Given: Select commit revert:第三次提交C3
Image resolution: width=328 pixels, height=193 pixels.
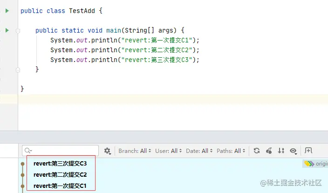Looking at the screenshot, I should tap(60, 164).
